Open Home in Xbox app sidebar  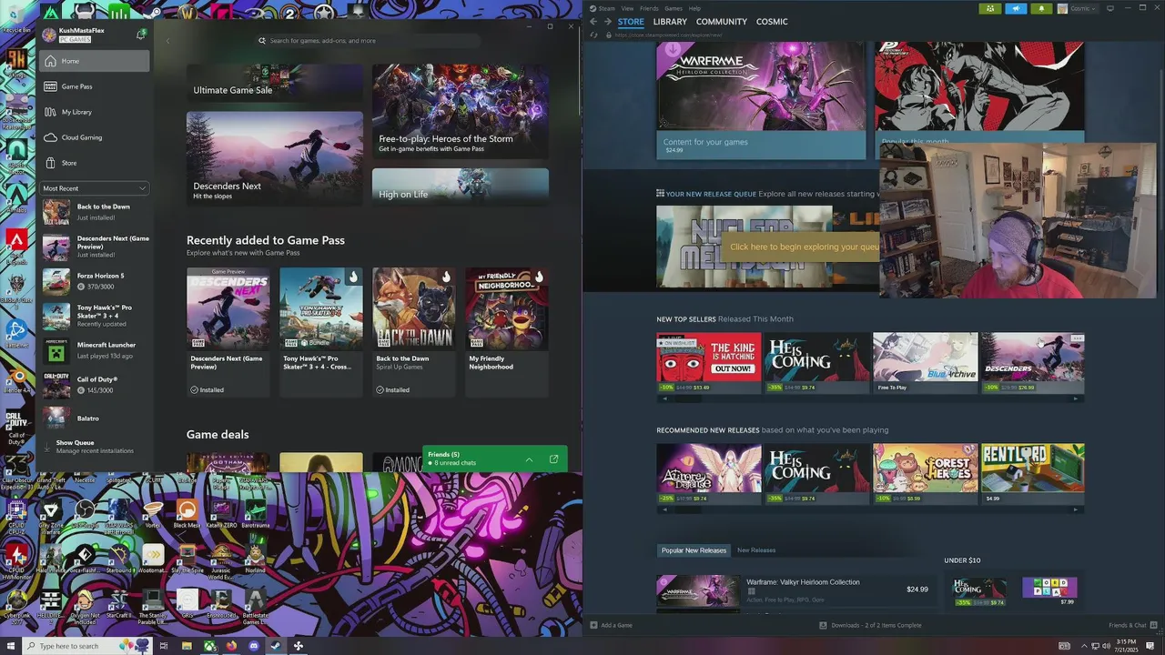[x=94, y=61]
